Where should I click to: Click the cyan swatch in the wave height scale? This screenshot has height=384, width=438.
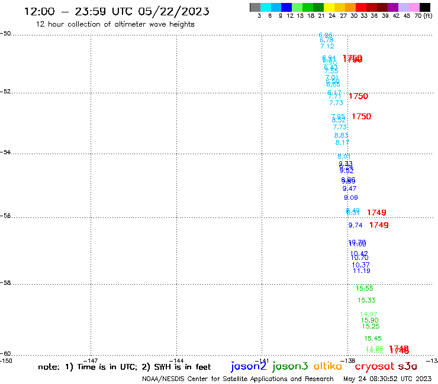(x=266, y=7)
